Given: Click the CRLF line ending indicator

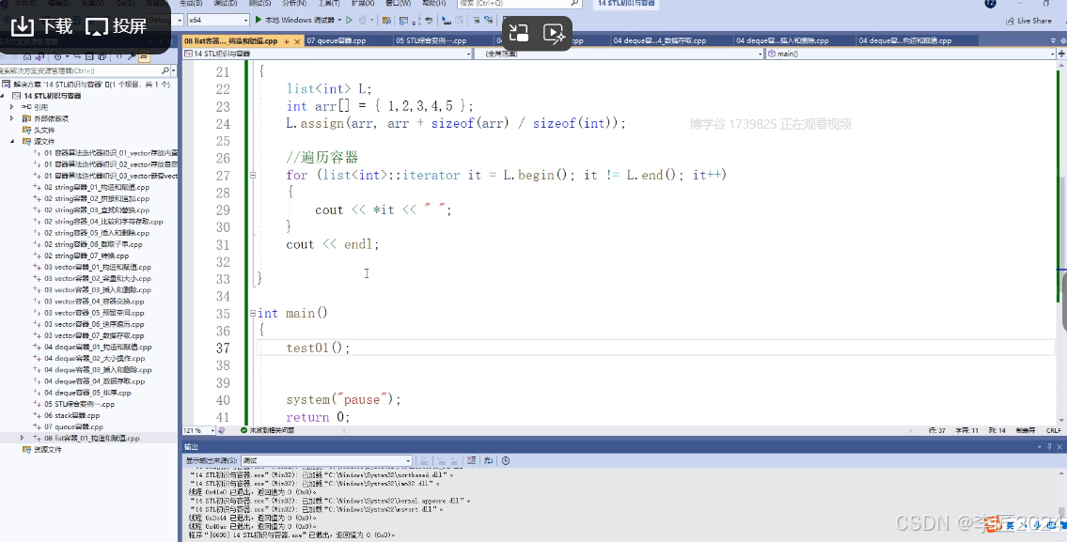Looking at the screenshot, I should click(1054, 430).
